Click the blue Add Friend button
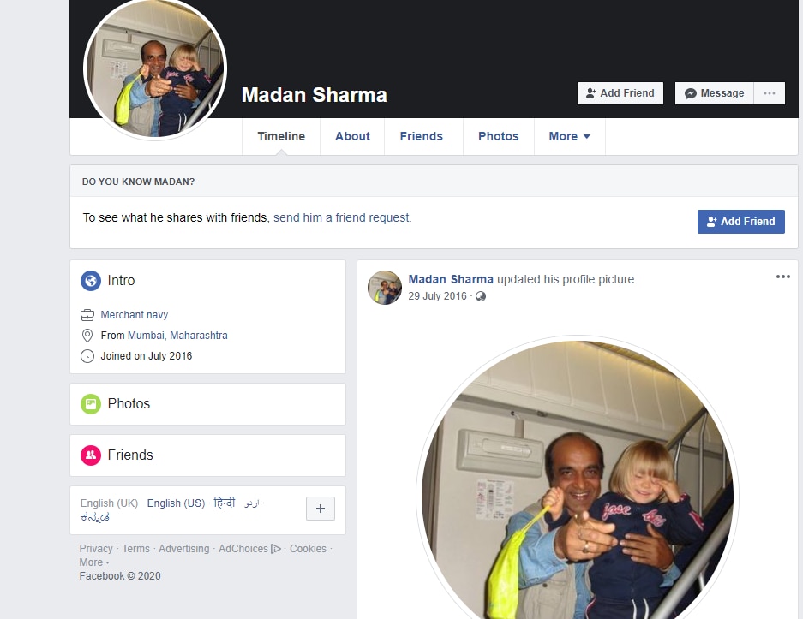Image resolution: width=803 pixels, height=619 pixels. click(740, 222)
